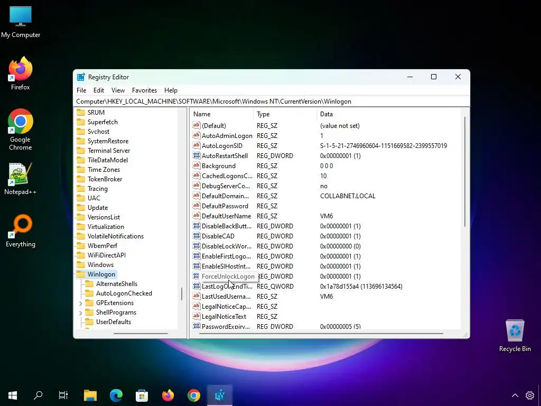Select the AutoLogonChecked subkey
Viewport: 541px width, 406px height.
point(124,293)
